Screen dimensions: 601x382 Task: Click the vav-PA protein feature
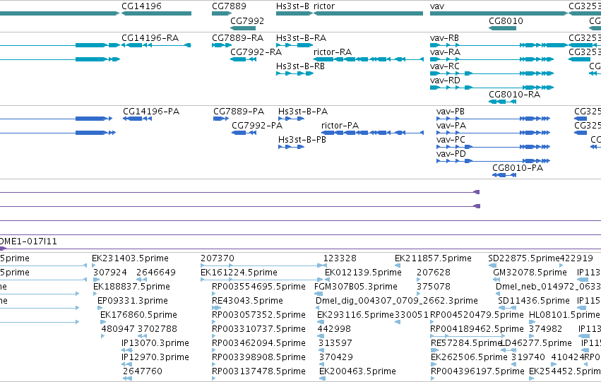click(x=493, y=133)
